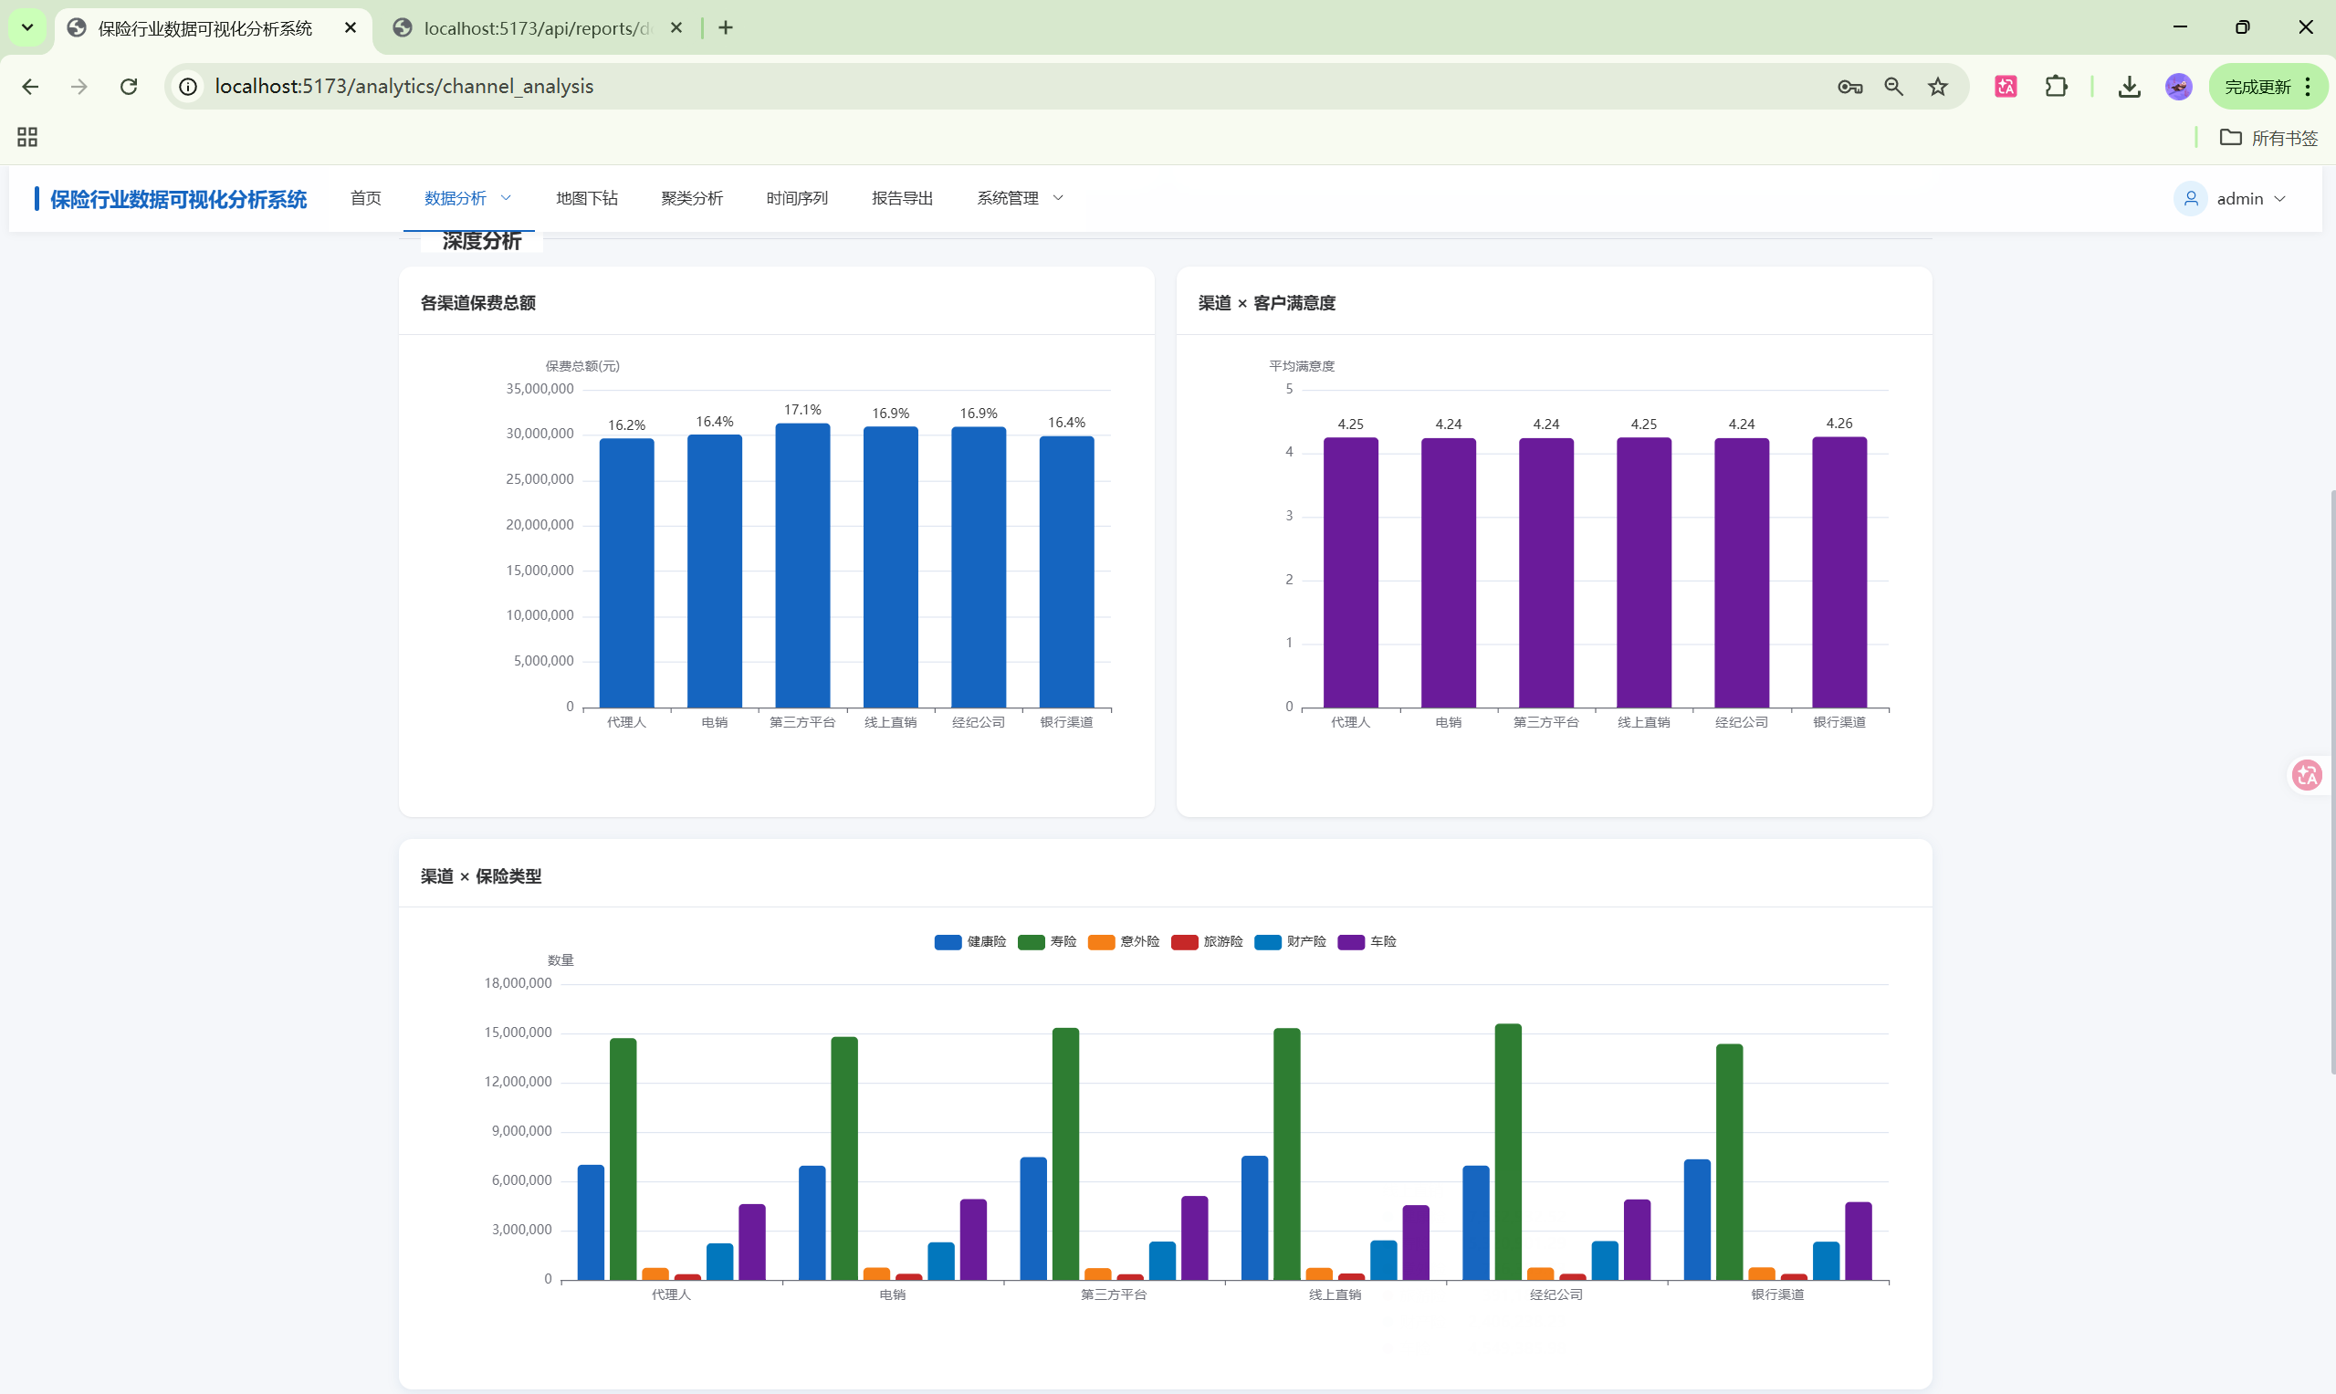The height and width of the screenshot is (1394, 2336).
Task: Click the zoom magnifier icon in address bar
Action: tap(1892, 87)
